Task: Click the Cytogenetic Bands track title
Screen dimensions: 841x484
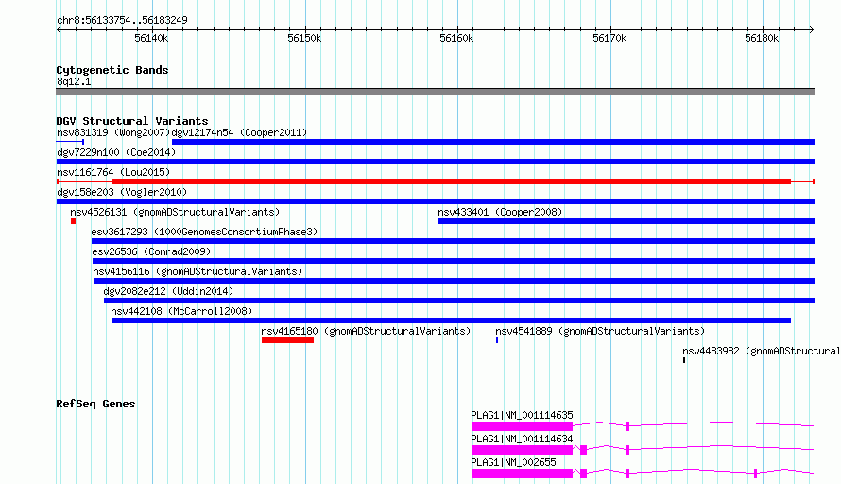Action: [112, 70]
